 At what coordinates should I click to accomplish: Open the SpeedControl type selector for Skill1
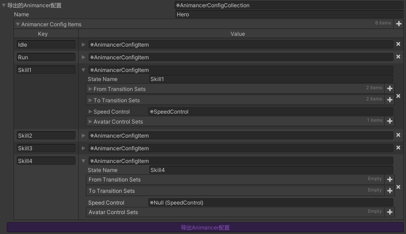270,112
